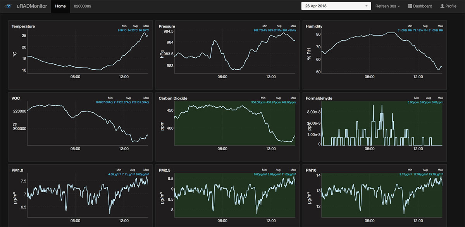The width and height of the screenshot is (465, 227).
Task: Open the 26 Apr 2018 date dropdown
Action: (x=336, y=6)
